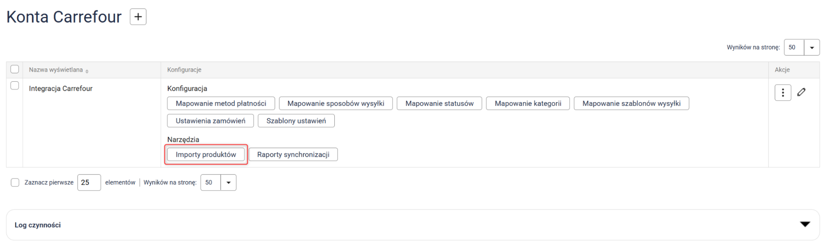
Task: Toggle the select-all checkbox in table header
Action: coord(15,69)
